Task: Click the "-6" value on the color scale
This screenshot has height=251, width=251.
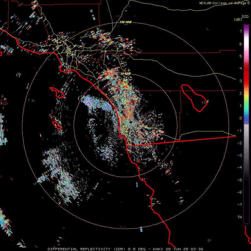Action: point(240,192)
